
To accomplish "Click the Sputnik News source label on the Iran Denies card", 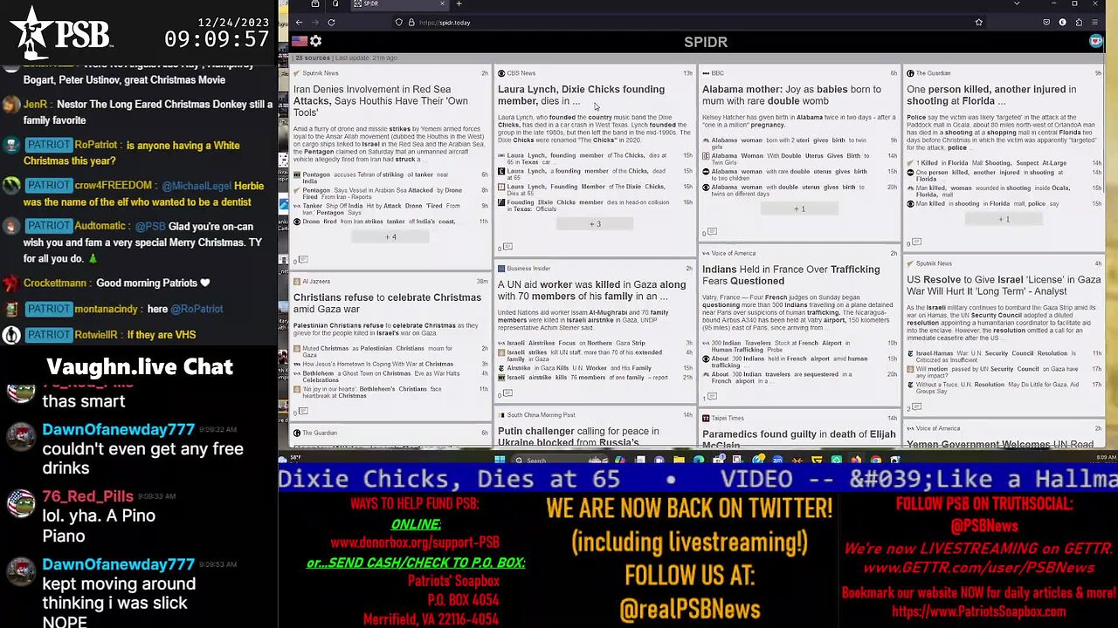I will [x=320, y=73].
